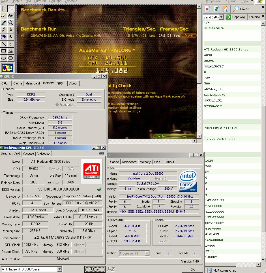Click the GPU Name field in GPU-Z

point(51,162)
